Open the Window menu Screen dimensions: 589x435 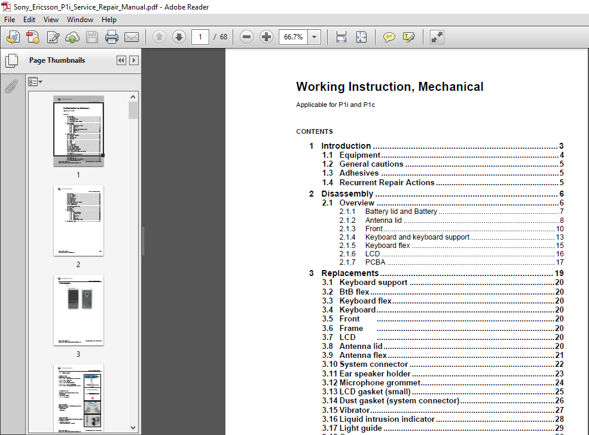80,20
